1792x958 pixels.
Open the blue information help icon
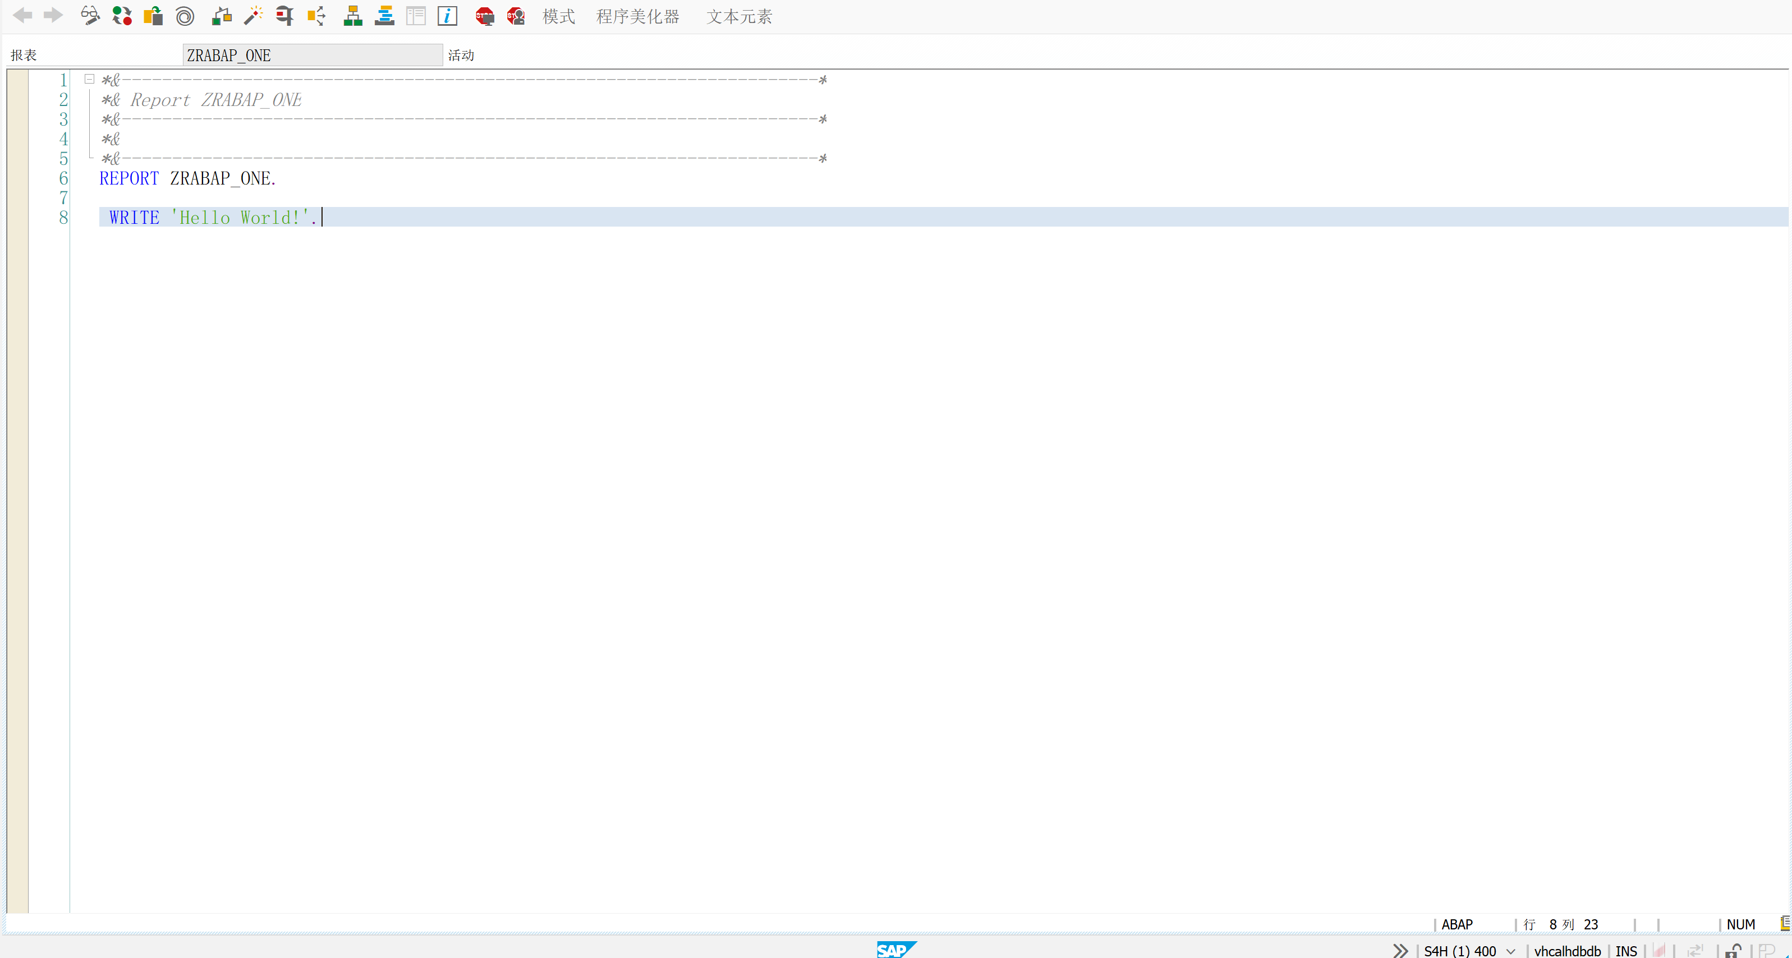click(447, 16)
